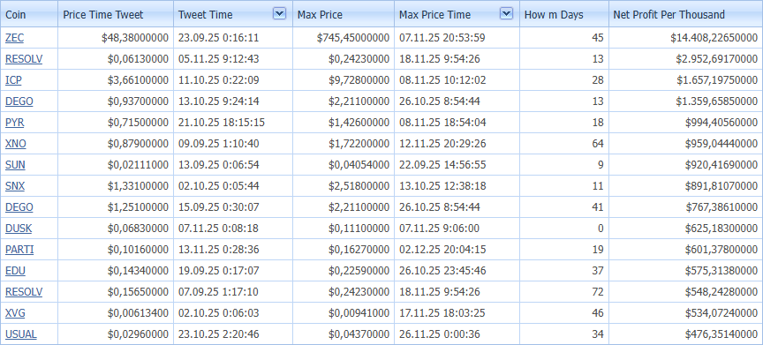Sort by the Coin column header
This screenshot has height=345, width=763.
click(x=29, y=14)
